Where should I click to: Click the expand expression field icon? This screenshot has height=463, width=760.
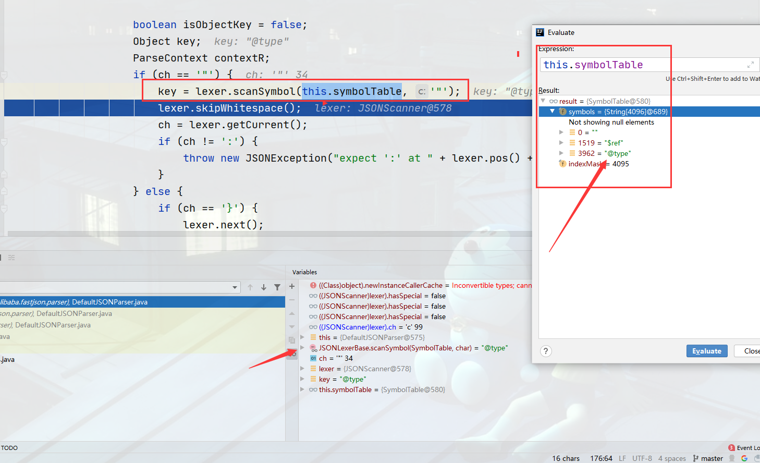[751, 65]
